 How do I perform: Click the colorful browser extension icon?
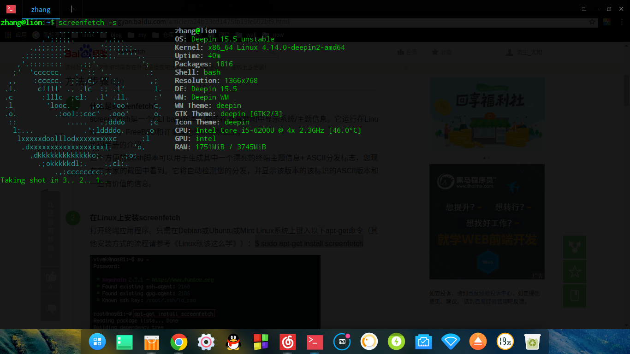point(607,22)
